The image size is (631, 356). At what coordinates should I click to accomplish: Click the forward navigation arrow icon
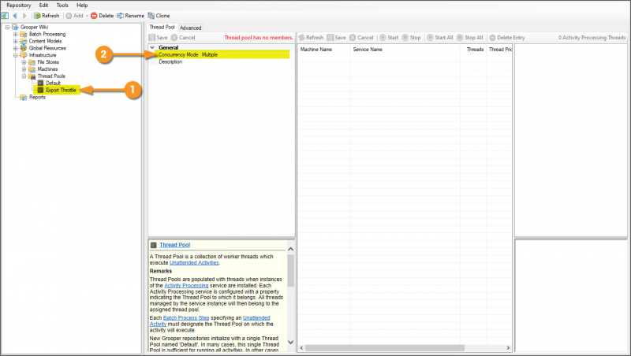pos(24,16)
